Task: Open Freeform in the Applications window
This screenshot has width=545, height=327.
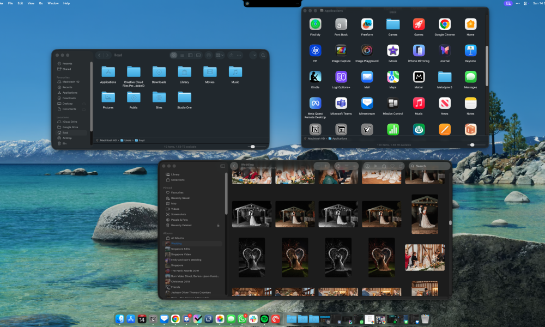Action: click(x=367, y=25)
